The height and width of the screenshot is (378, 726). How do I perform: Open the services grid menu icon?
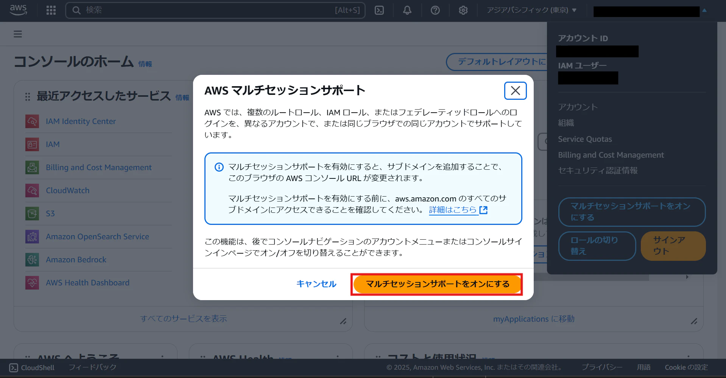click(51, 10)
